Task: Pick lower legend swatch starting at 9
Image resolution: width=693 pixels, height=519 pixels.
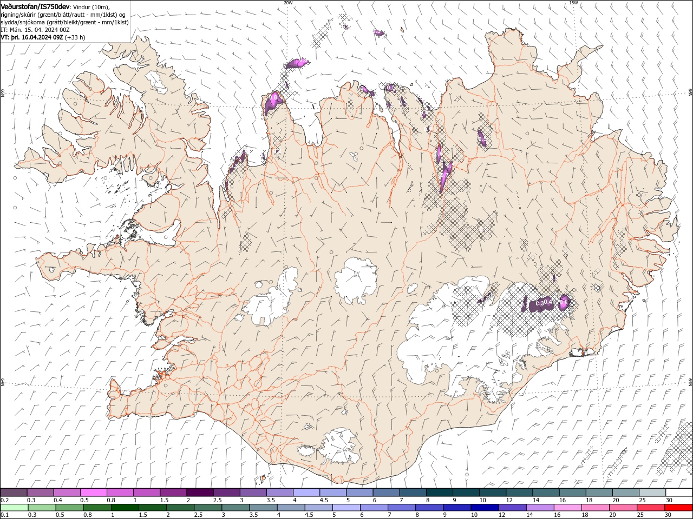Action: click(457, 508)
